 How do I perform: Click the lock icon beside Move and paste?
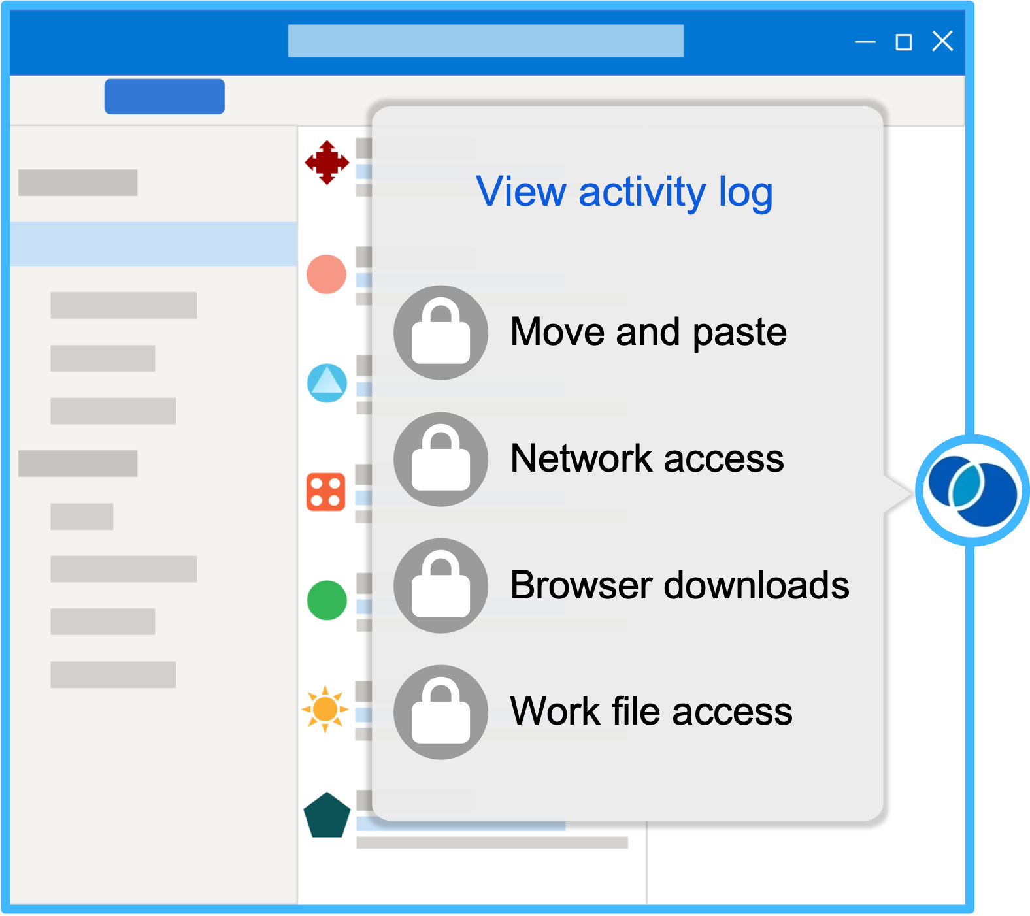coord(440,333)
